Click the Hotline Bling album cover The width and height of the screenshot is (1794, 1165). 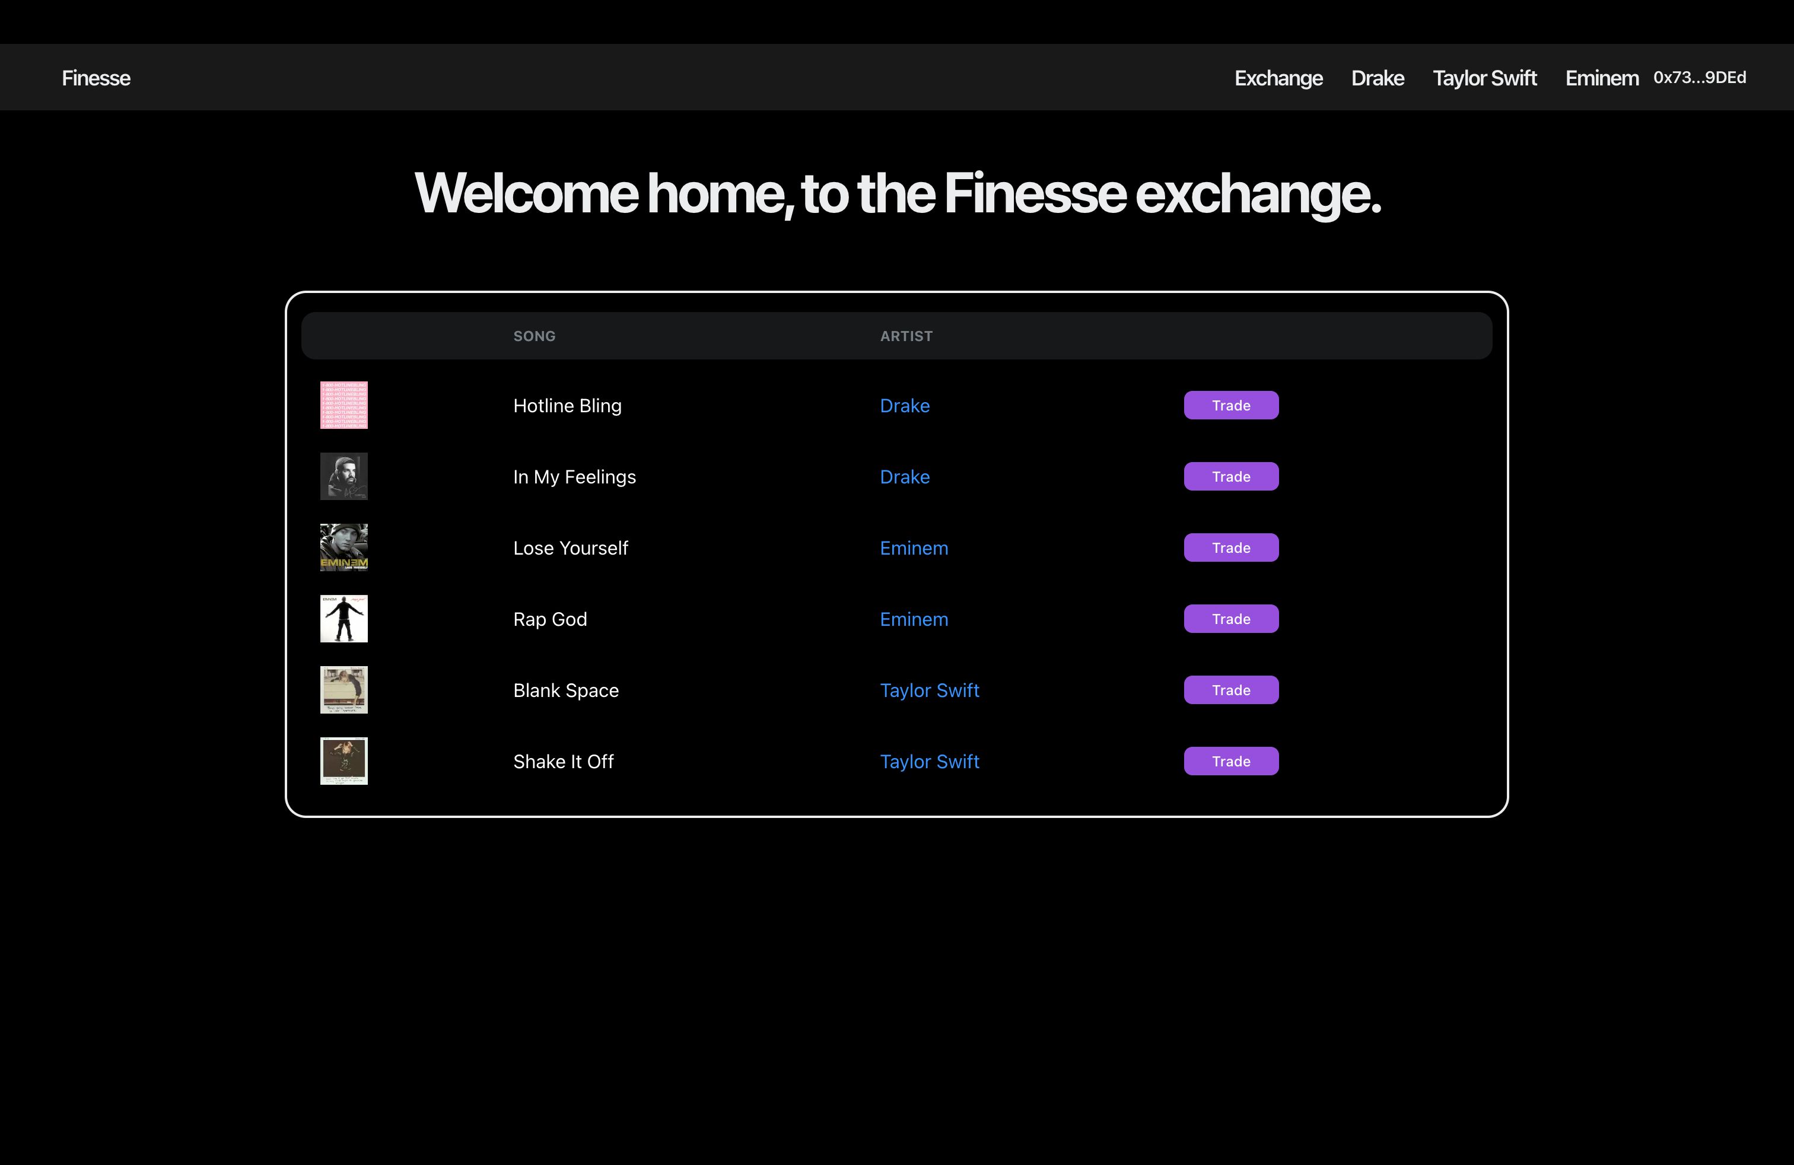[343, 405]
